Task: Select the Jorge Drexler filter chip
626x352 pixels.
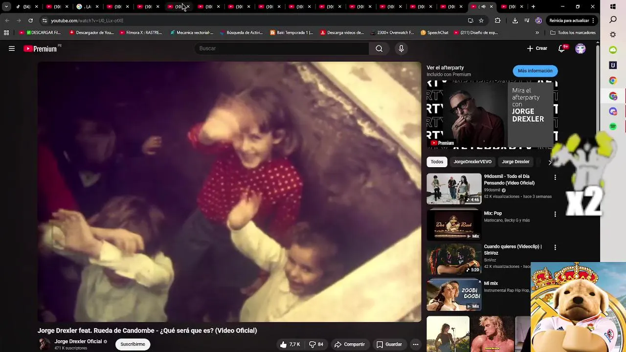Action: (x=515, y=162)
